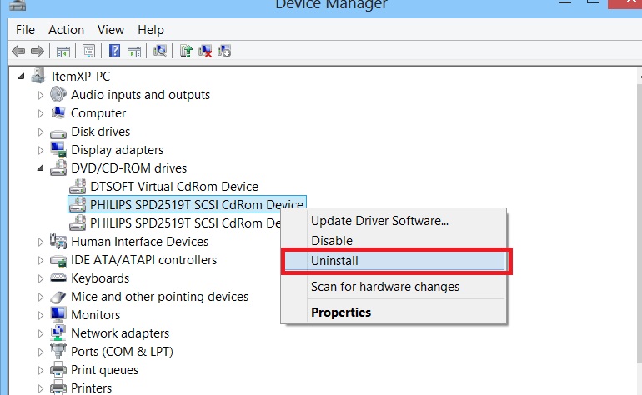Open the Action menu

[66, 30]
